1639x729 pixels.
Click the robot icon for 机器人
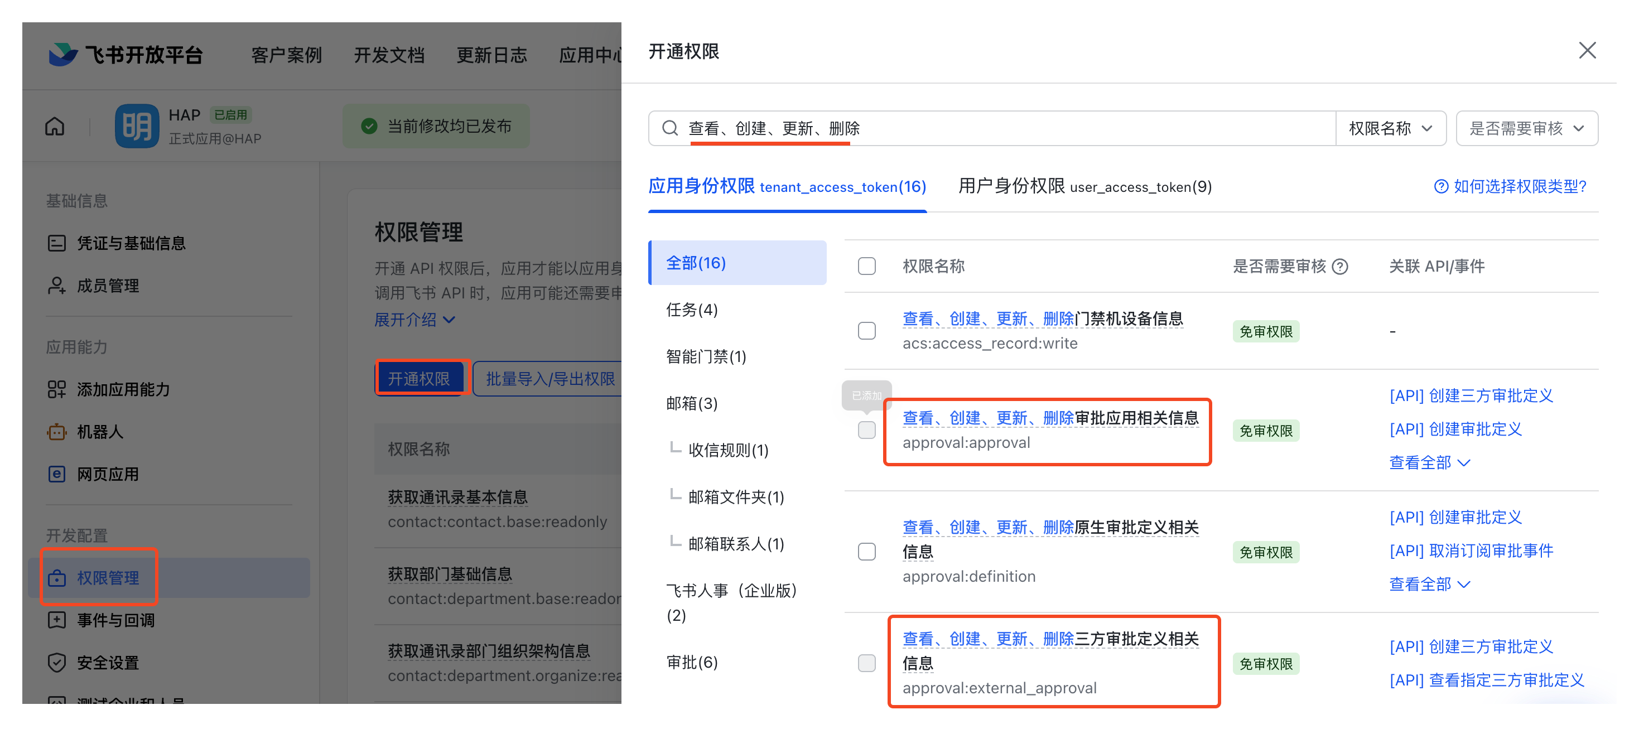(57, 432)
